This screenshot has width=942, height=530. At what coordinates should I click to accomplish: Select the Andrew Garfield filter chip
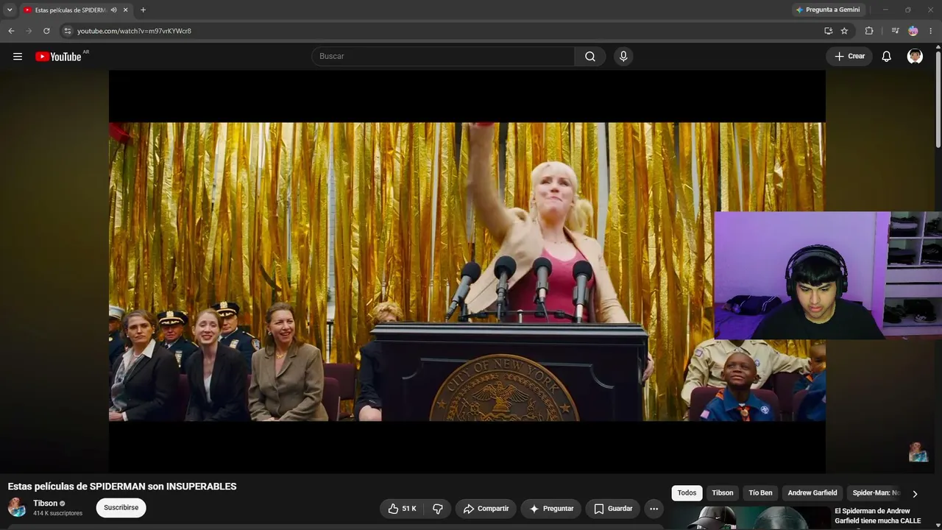[812, 493]
